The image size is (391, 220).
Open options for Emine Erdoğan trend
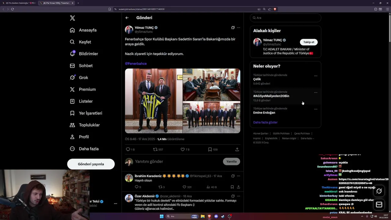(316, 109)
